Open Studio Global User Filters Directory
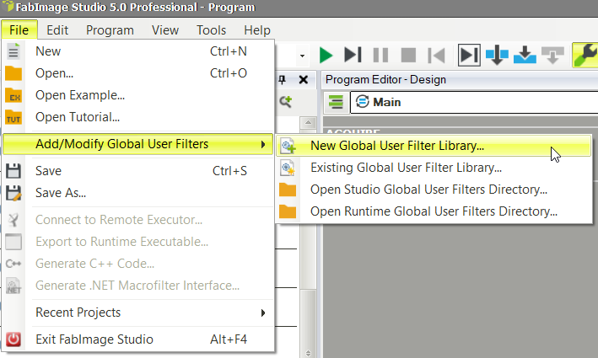Screen dimensions: 598x358 tap(434, 190)
